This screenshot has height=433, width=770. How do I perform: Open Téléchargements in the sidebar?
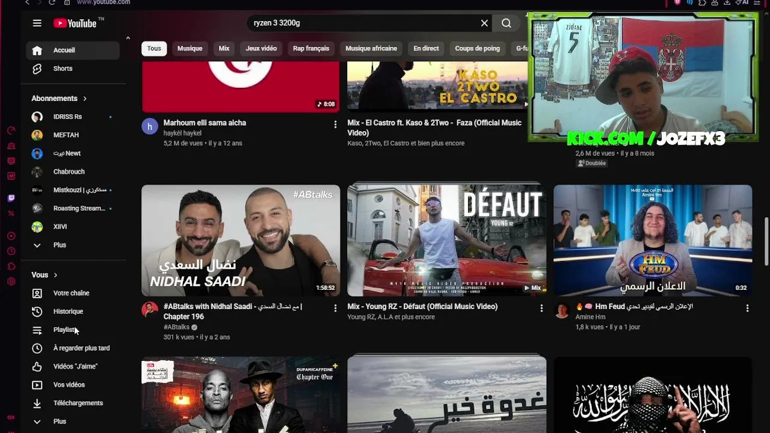click(73, 404)
